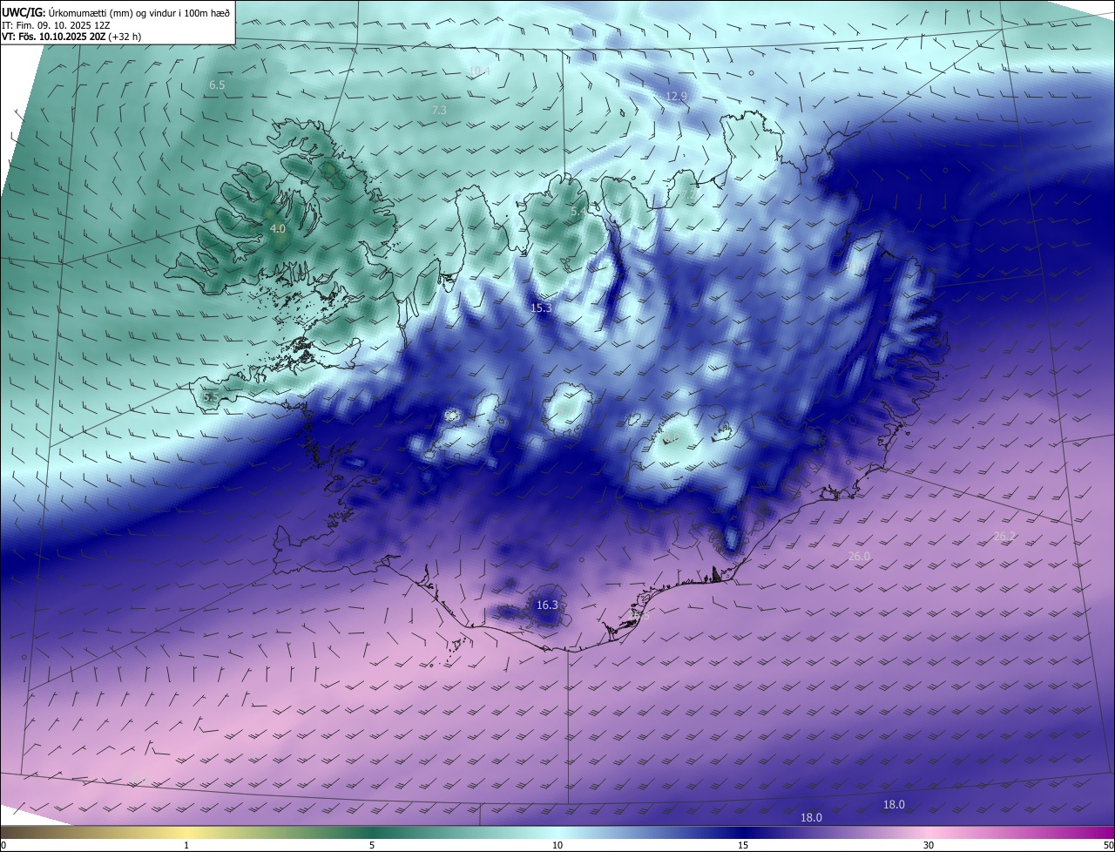
Task: Click the 6.5 value label on the map
Action: point(217,85)
